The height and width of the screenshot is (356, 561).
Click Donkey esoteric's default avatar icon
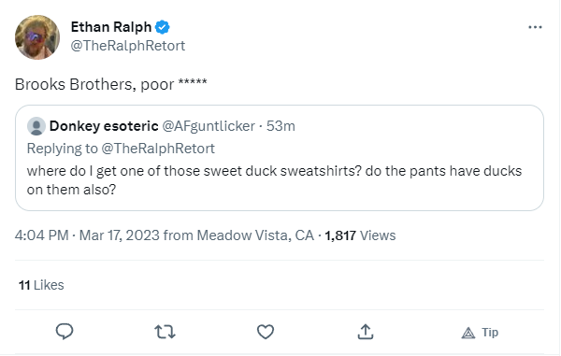pos(36,126)
